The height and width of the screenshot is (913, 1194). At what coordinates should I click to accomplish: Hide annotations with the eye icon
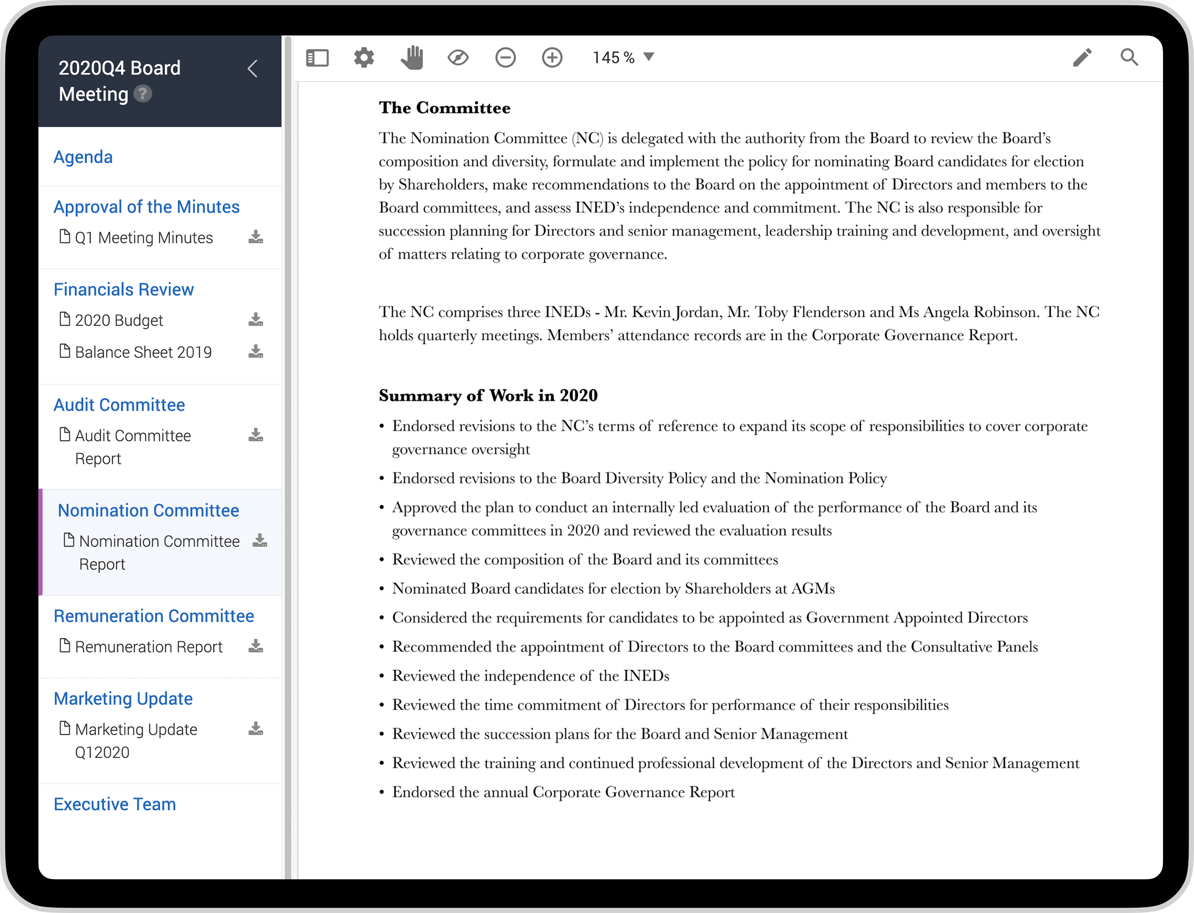(x=458, y=57)
